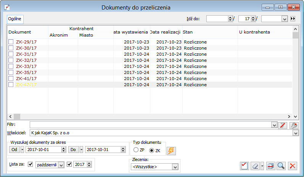Screen dimensions: 304x177
Task: Open the Do button dropdown arrow
Action: (81, 150)
